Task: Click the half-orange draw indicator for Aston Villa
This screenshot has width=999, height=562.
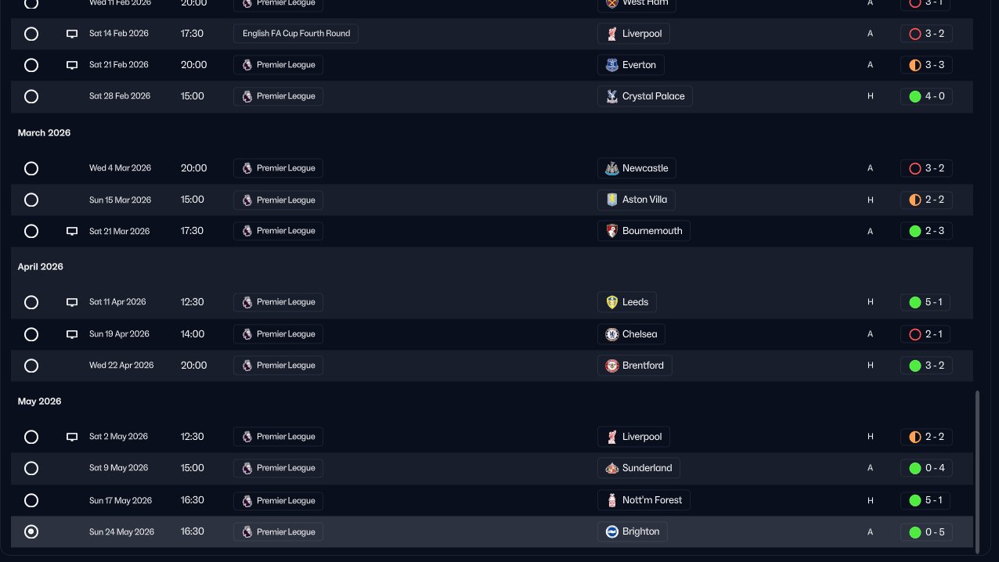Action: tap(914, 200)
